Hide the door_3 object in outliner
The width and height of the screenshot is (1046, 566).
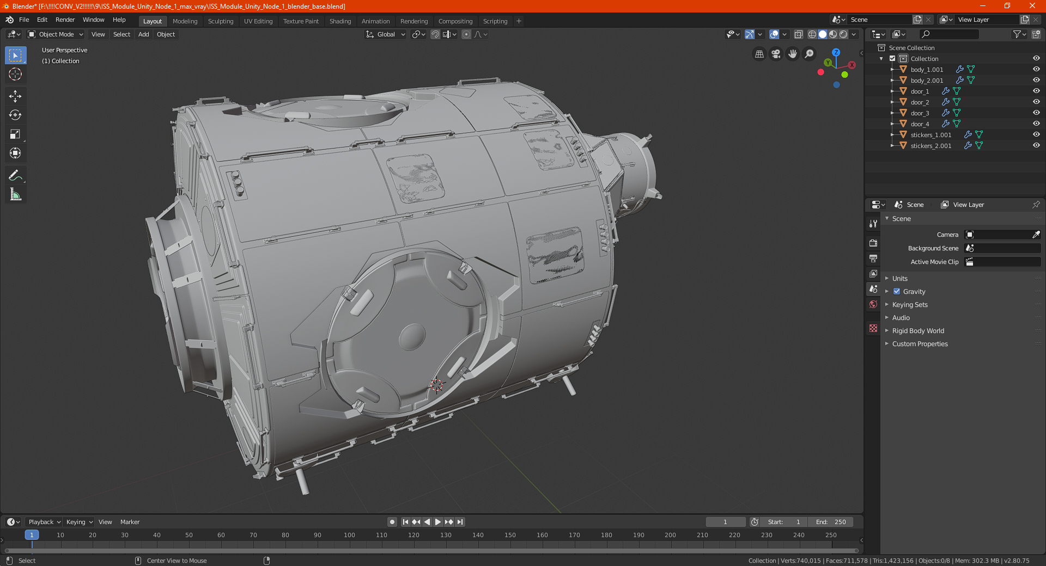click(x=1036, y=113)
